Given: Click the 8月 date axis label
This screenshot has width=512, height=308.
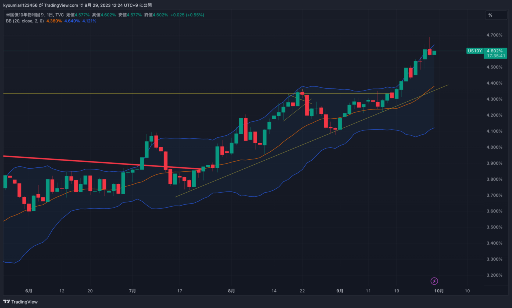Looking at the screenshot, I should click(231, 291).
